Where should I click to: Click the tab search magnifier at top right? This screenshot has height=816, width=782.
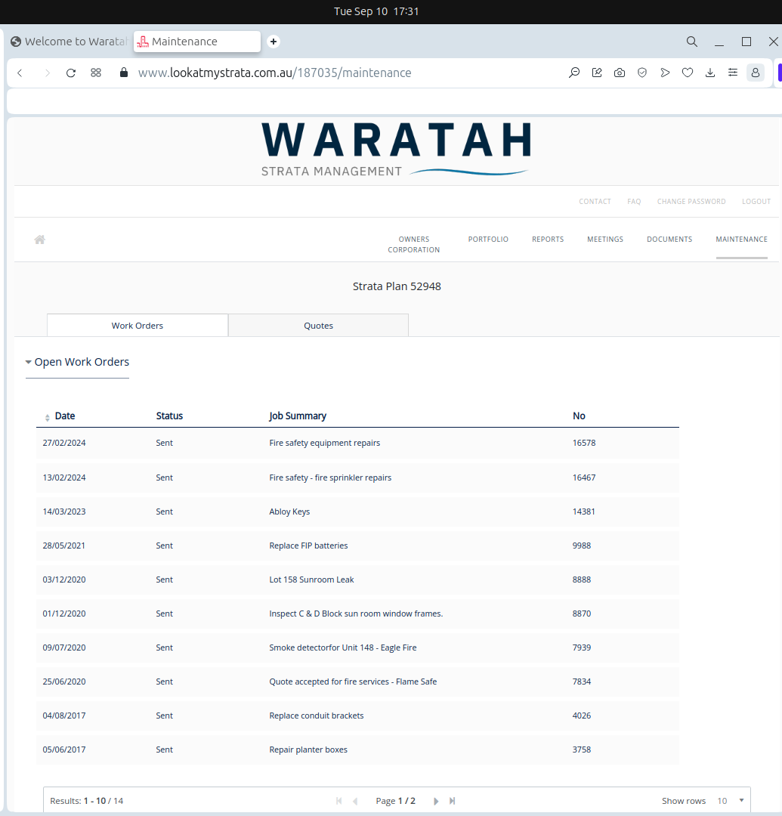pyautogui.click(x=692, y=42)
